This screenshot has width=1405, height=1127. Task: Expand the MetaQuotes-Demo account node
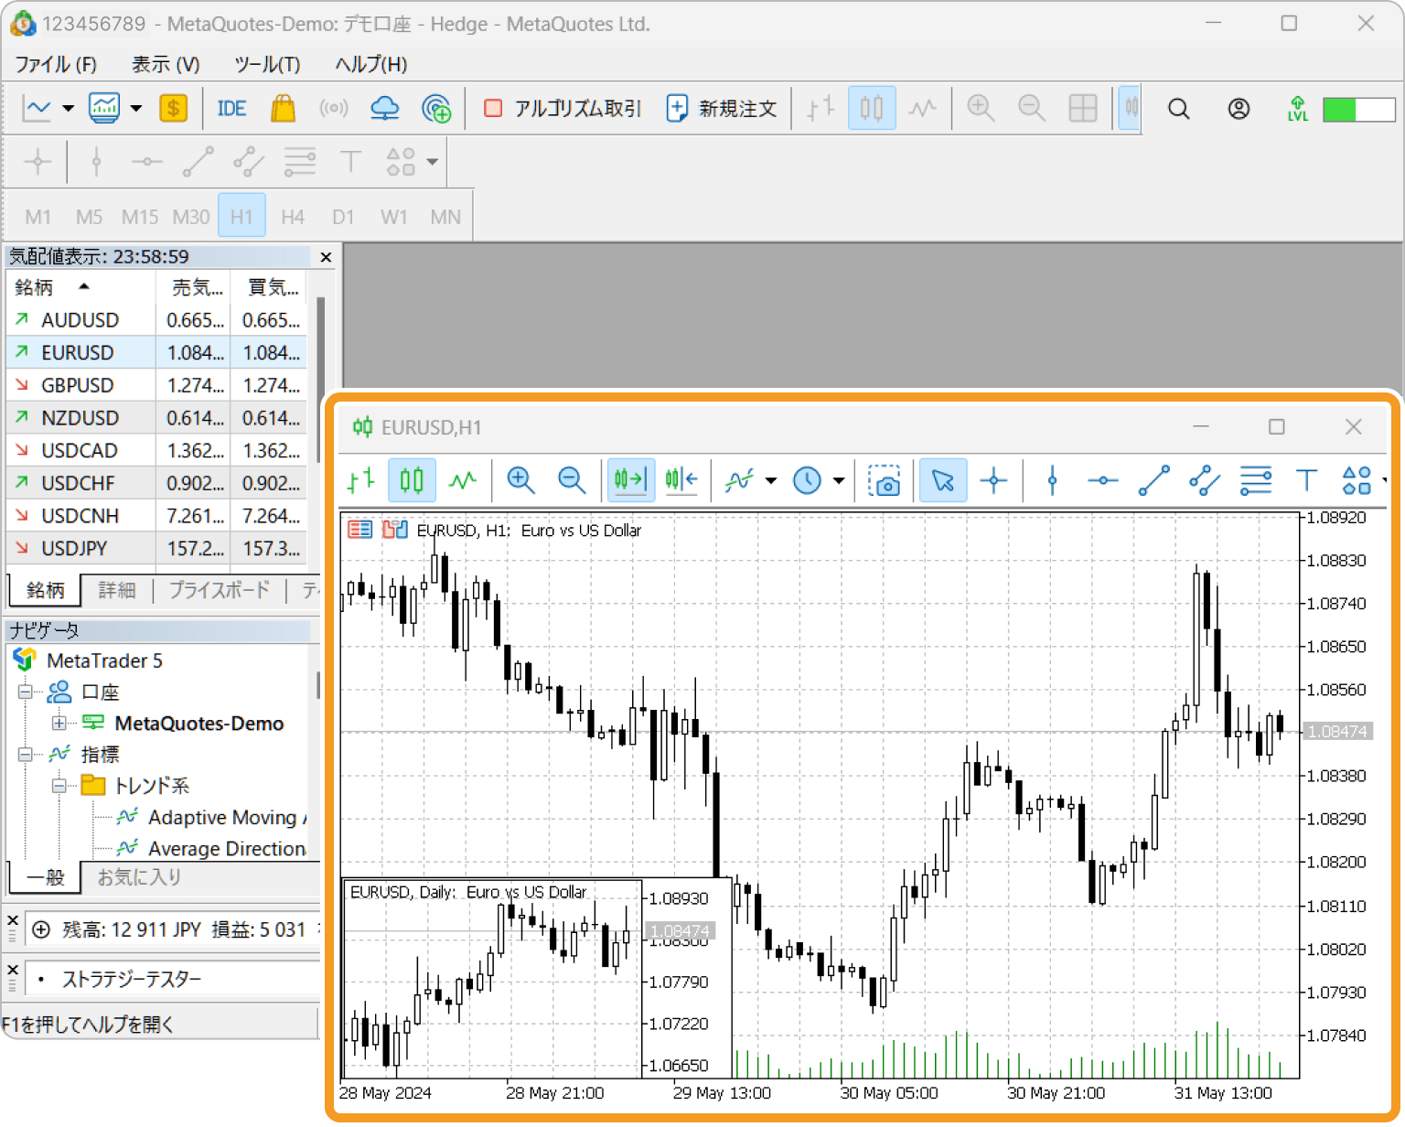pos(59,724)
